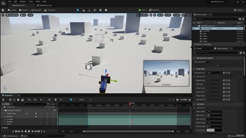This screenshot has width=246, height=138.
Task: Open Cinematics toolbar button
Action: (x=50, y=10)
